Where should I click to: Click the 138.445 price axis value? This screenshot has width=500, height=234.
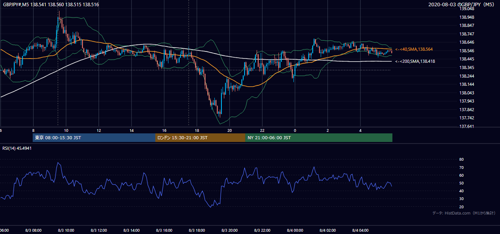(466, 59)
